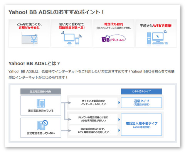Viewport: 185px width, 152px height.
Task: Click the blue arrow before 通常タイプ
Action: [x=119, y=103]
